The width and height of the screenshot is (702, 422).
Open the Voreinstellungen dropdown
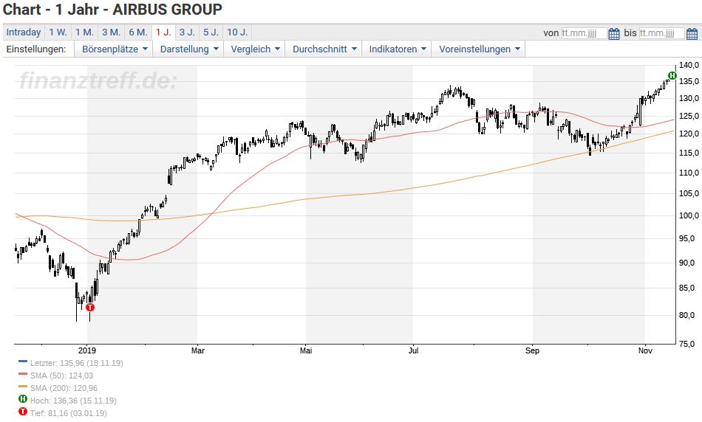pyautogui.click(x=479, y=49)
